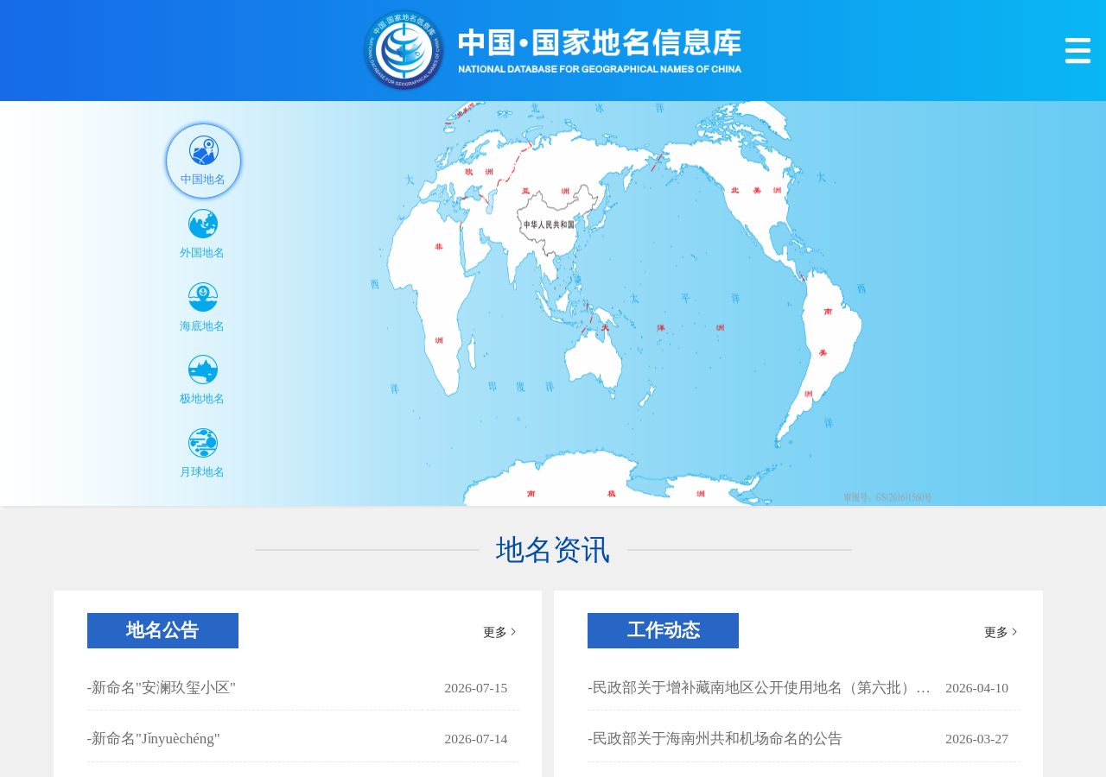Click the national geographic names database logo
1106x777 pixels.
[404, 51]
